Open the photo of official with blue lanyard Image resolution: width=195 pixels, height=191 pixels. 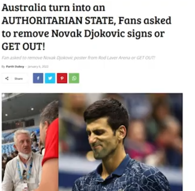point(30,142)
